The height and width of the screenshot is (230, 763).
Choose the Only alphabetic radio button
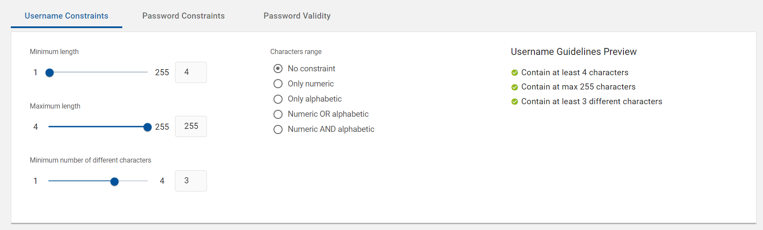[278, 99]
